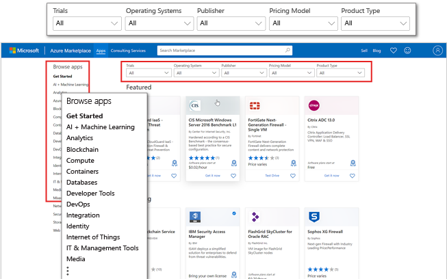This screenshot has width=447, height=279.
Task: Choose Analytics in enlarged browse menu
Action: pyautogui.click(x=79, y=138)
